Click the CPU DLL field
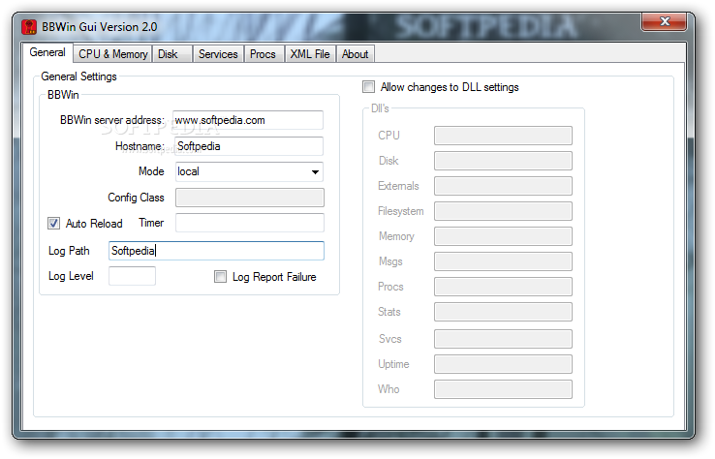 tap(503, 136)
